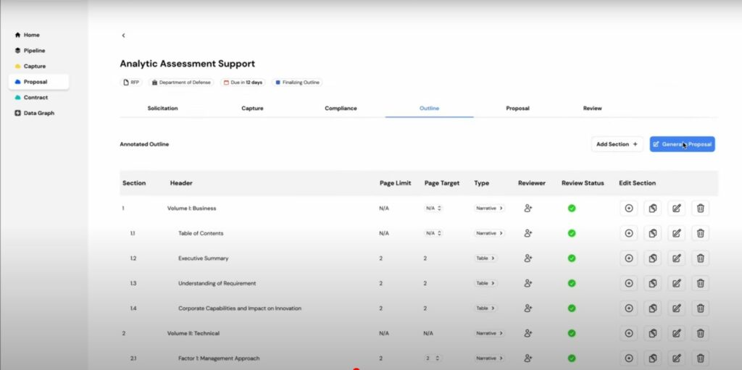Duplicate the Table of Contents section
Image resolution: width=742 pixels, height=370 pixels.
[653, 233]
